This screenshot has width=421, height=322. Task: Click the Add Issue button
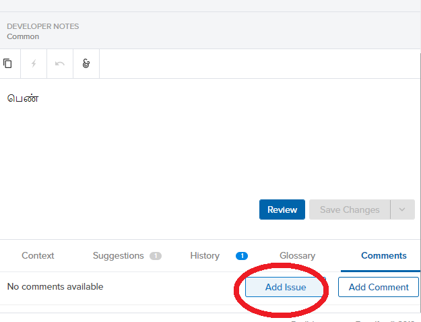coord(286,287)
